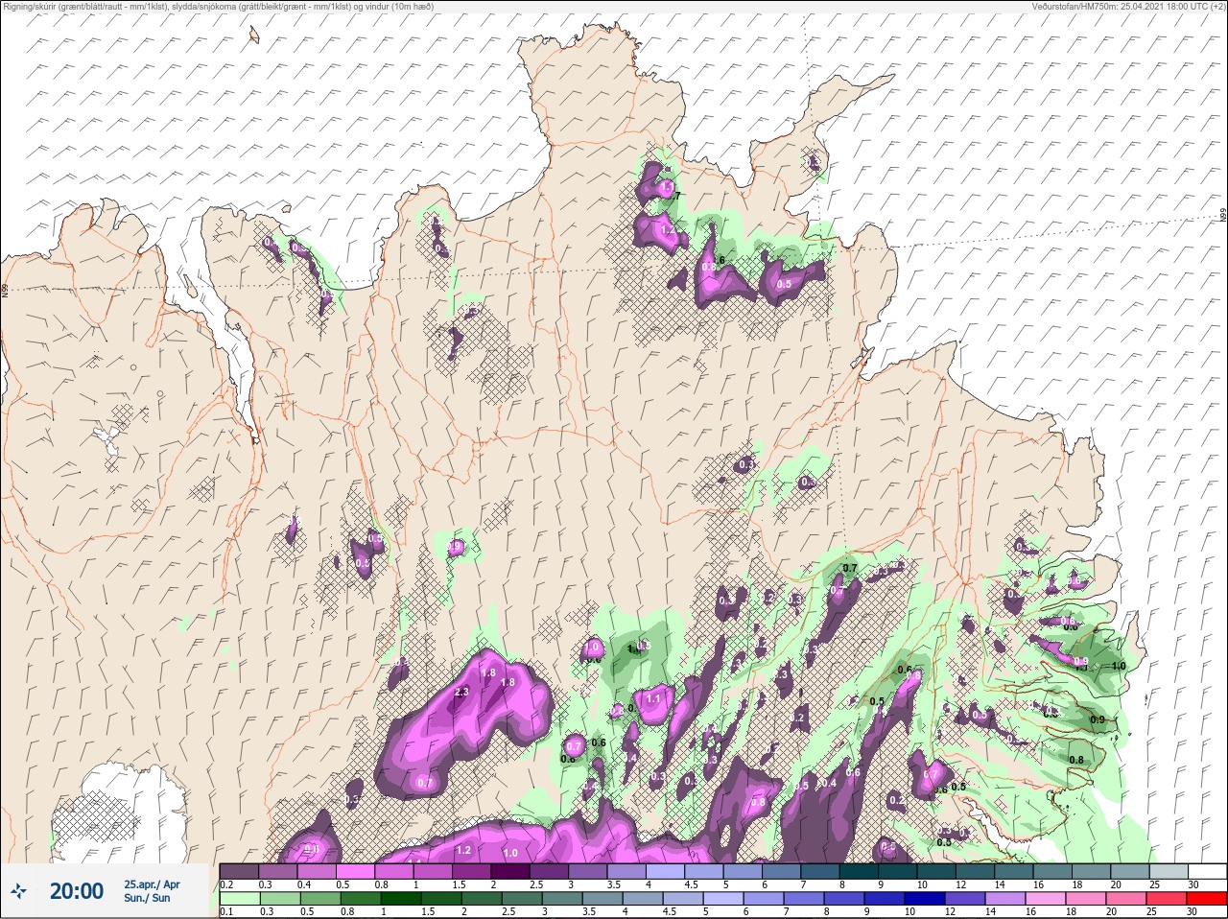Pick the bright red 30 swatch in lower legend
Viewport: 1228px width, 919px height.
pyautogui.click(x=1206, y=899)
